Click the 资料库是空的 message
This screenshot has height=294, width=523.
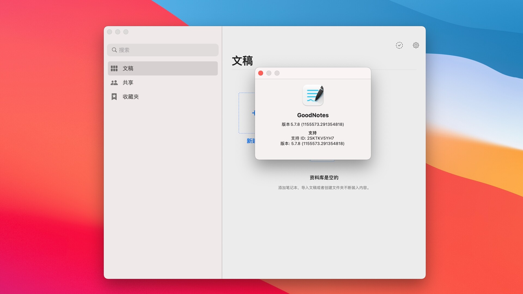click(x=324, y=177)
